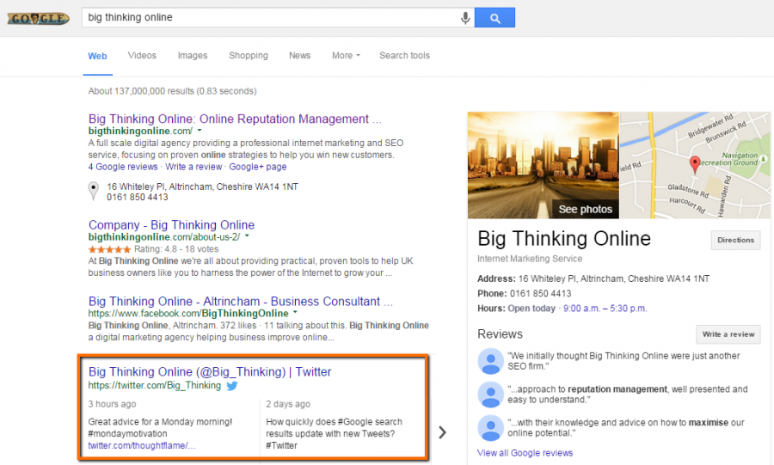Screen dimensions: 774x465
Task: Activate voice search microphone icon
Action: click(x=465, y=18)
